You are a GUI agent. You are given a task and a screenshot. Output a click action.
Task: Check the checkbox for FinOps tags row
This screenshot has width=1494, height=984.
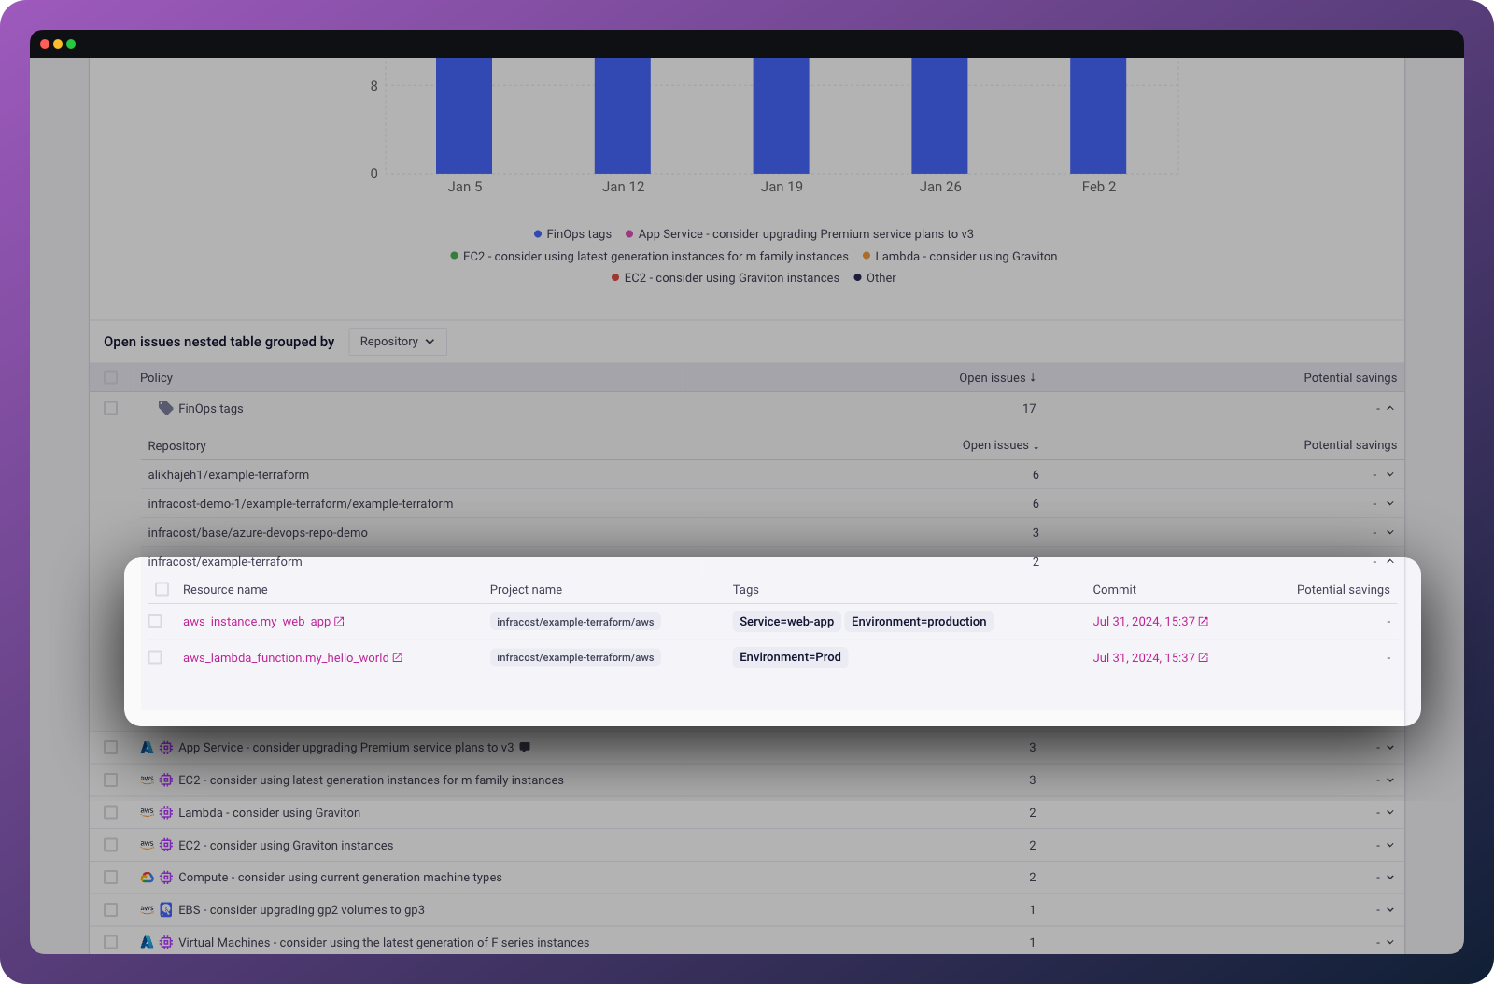pyautogui.click(x=110, y=408)
